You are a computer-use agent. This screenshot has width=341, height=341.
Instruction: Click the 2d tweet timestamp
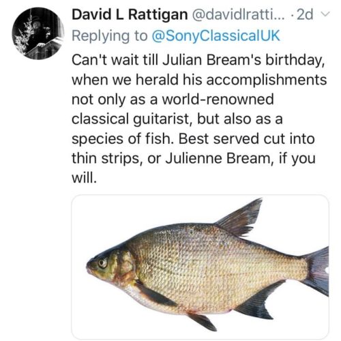pyautogui.click(x=305, y=15)
